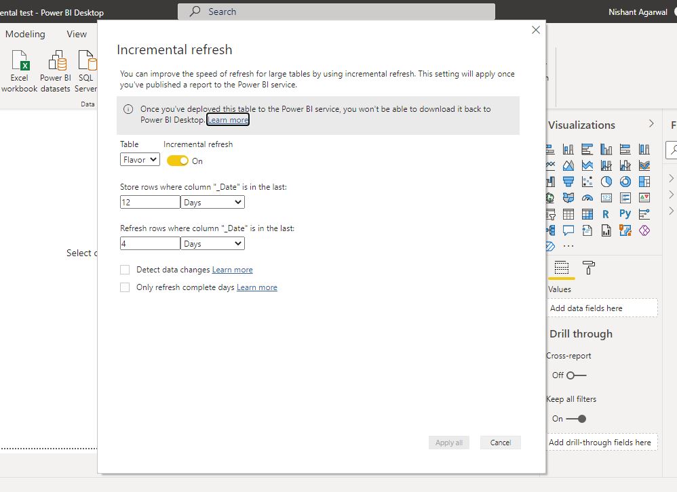This screenshot has height=492, width=677.
Task: Select the 100% stacked column chart visual
Action: (x=644, y=149)
